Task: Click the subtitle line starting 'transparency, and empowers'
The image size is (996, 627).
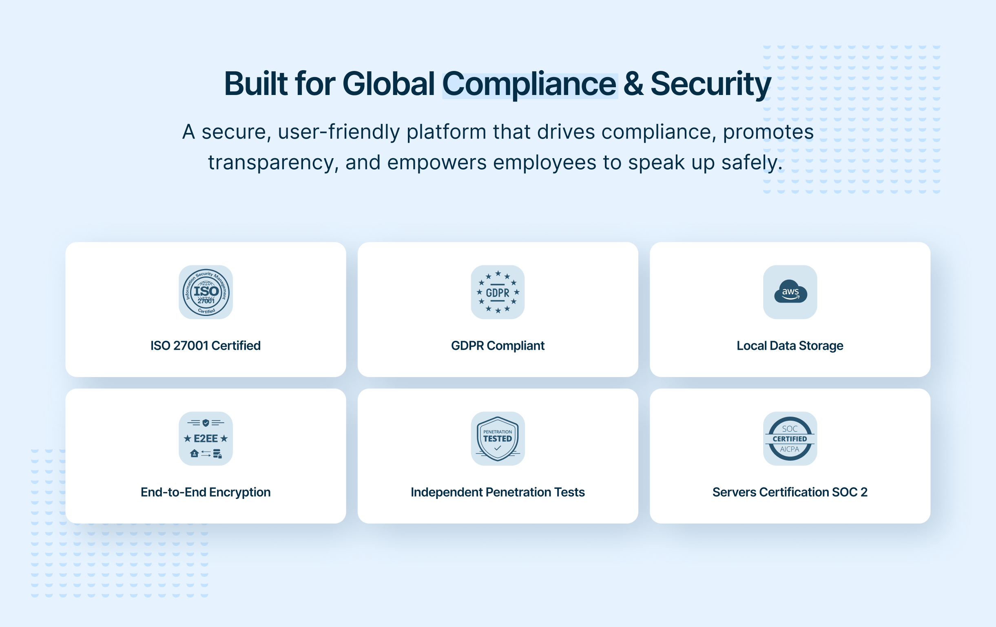Action: tap(495, 162)
